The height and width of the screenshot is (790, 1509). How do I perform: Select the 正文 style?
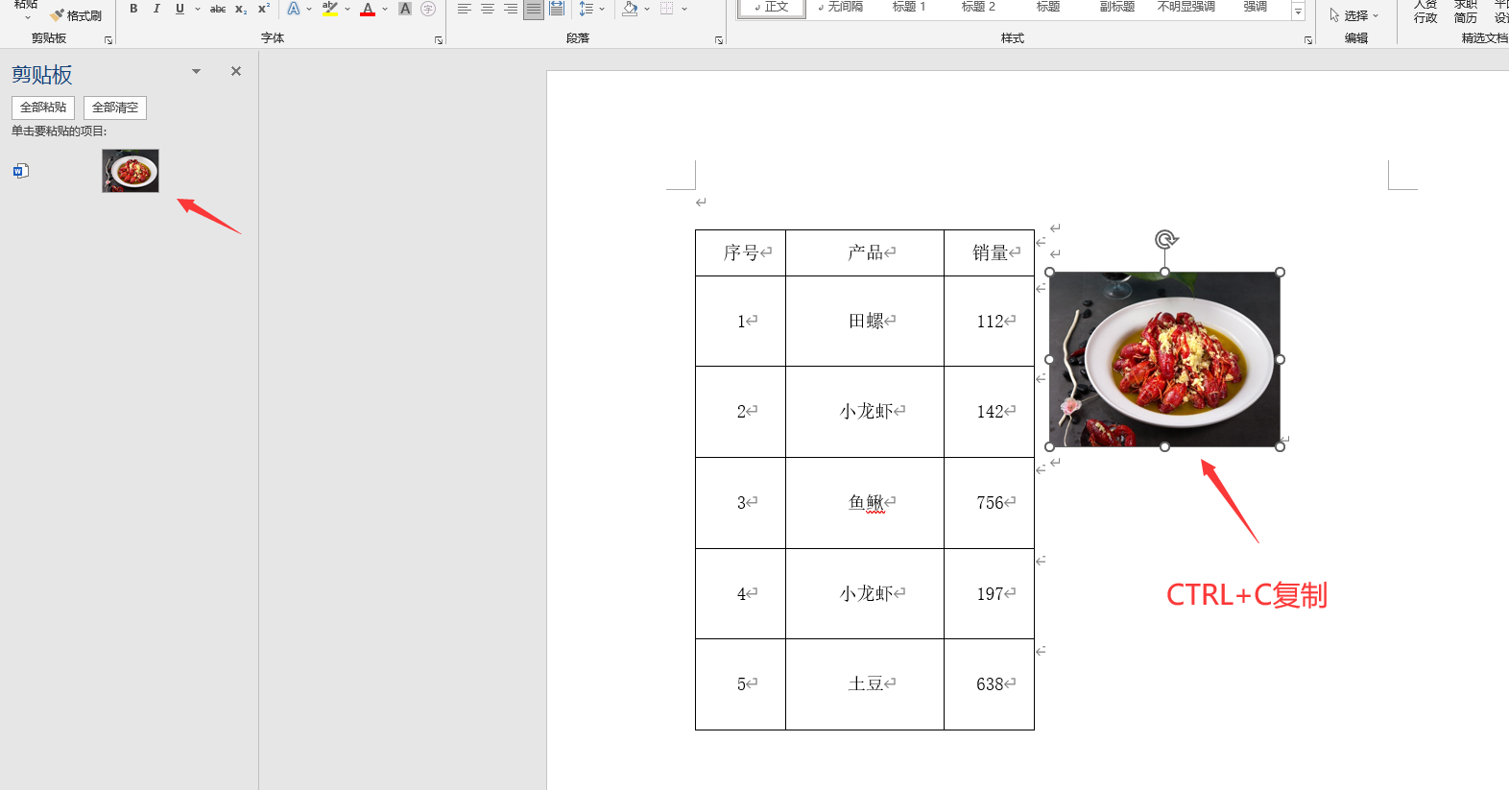click(772, 8)
